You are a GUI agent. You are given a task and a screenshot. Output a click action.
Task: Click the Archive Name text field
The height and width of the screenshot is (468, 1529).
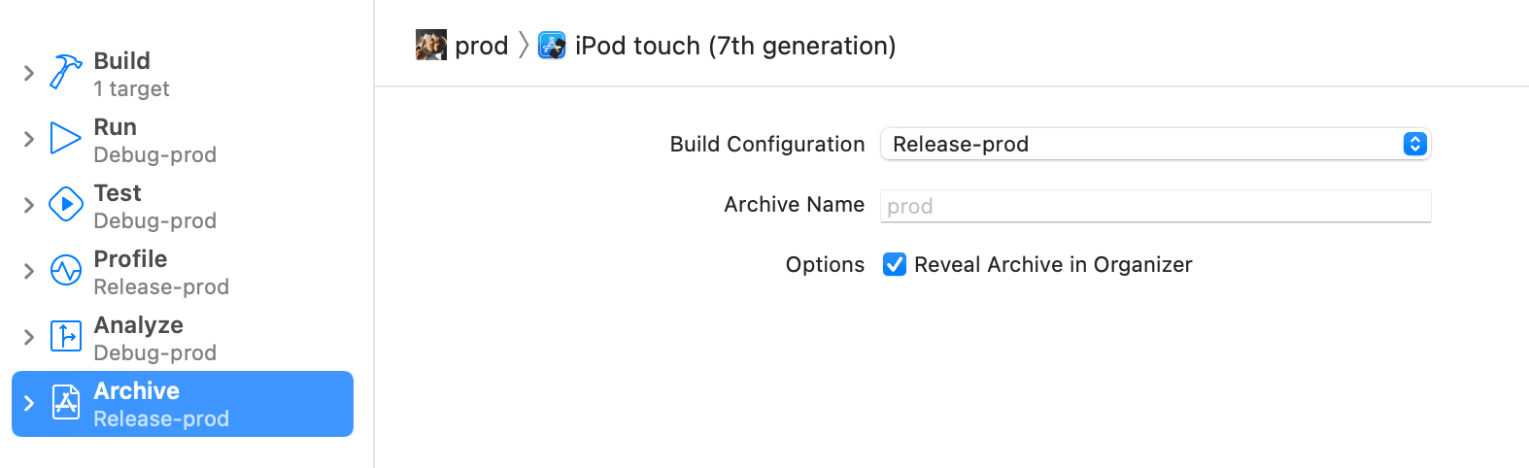coord(1155,206)
